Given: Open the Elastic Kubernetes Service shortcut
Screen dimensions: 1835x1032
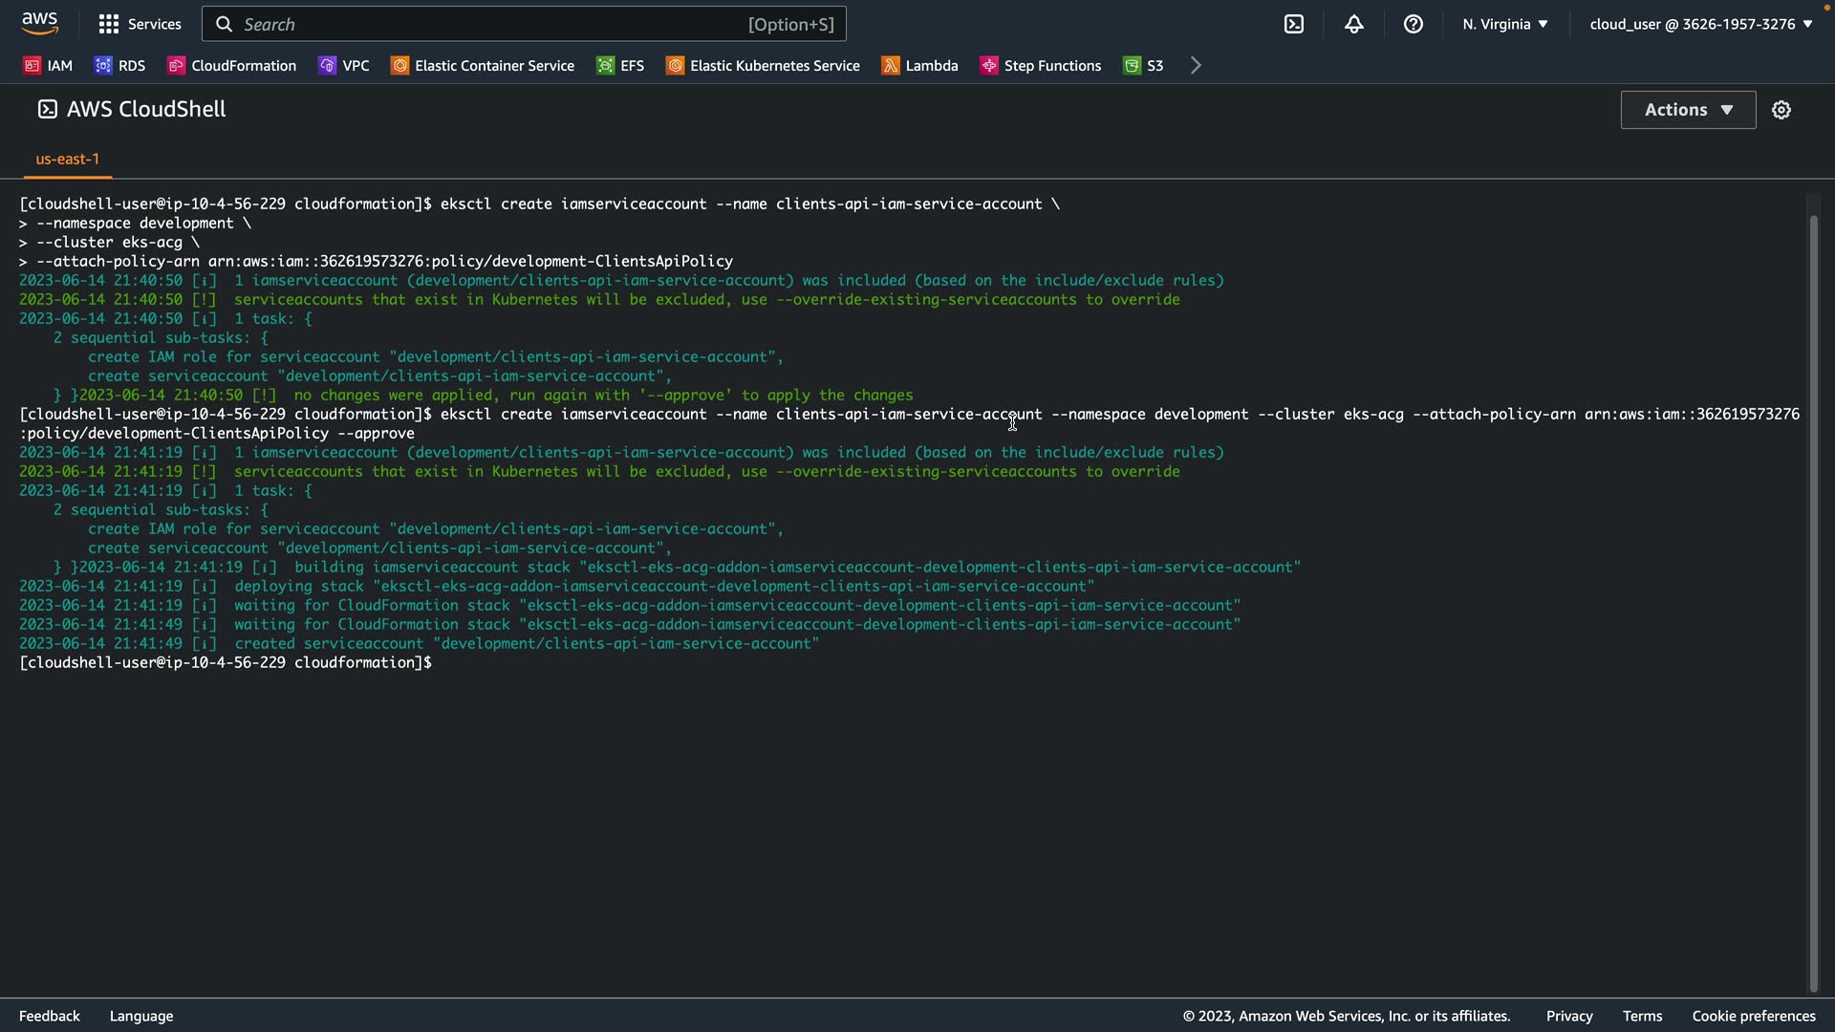Looking at the screenshot, I should pyautogui.click(x=763, y=65).
